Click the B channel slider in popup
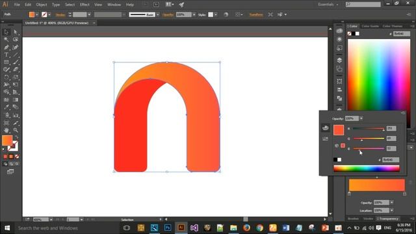The width and height of the screenshot is (416, 234). (x=369, y=149)
